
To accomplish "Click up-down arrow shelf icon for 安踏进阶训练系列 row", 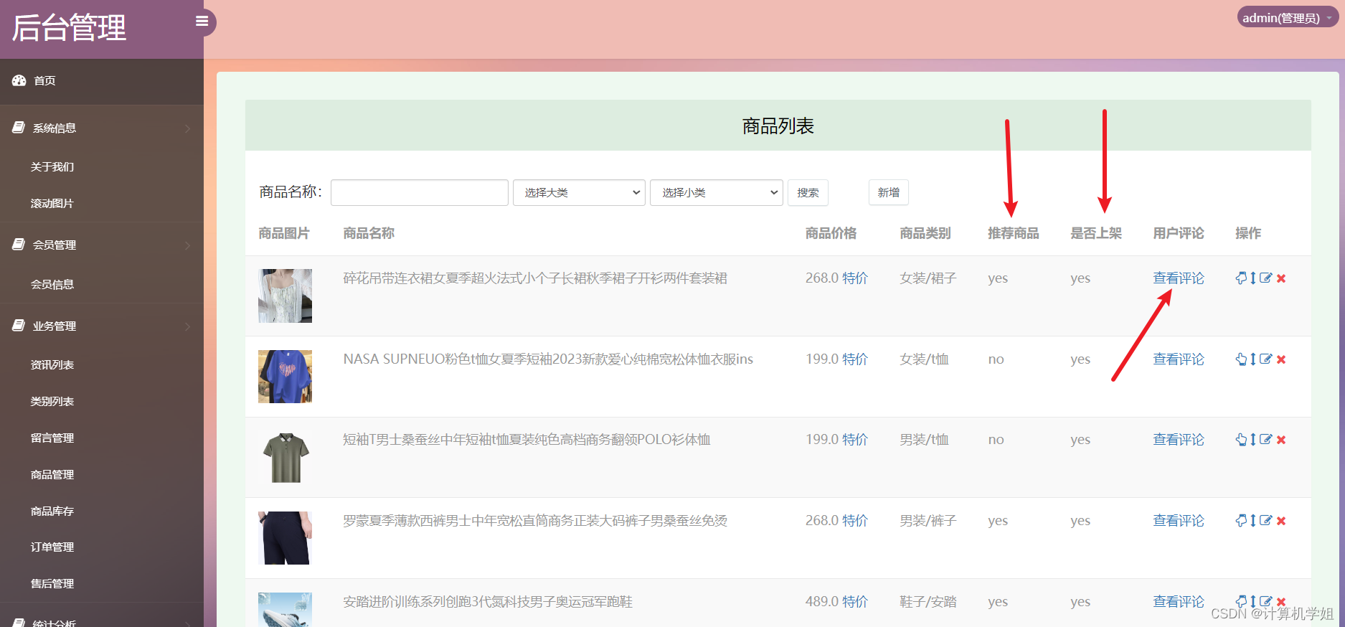I will [x=1253, y=601].
